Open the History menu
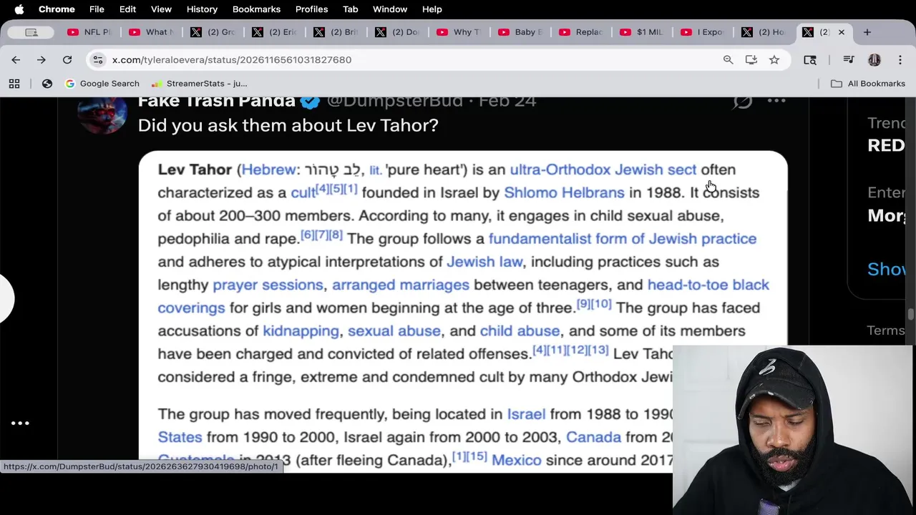This screenshot has width=916, height=515. click(x=202, y=9)
